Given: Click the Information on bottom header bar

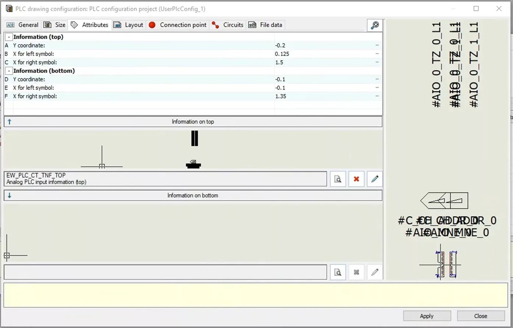Looking at the screenshot, I should click(193, 195).
